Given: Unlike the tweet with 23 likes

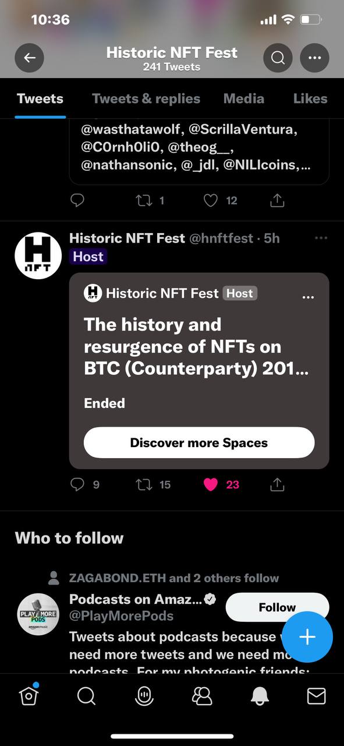Looking at the screenshot, I should tap(211, 484).
